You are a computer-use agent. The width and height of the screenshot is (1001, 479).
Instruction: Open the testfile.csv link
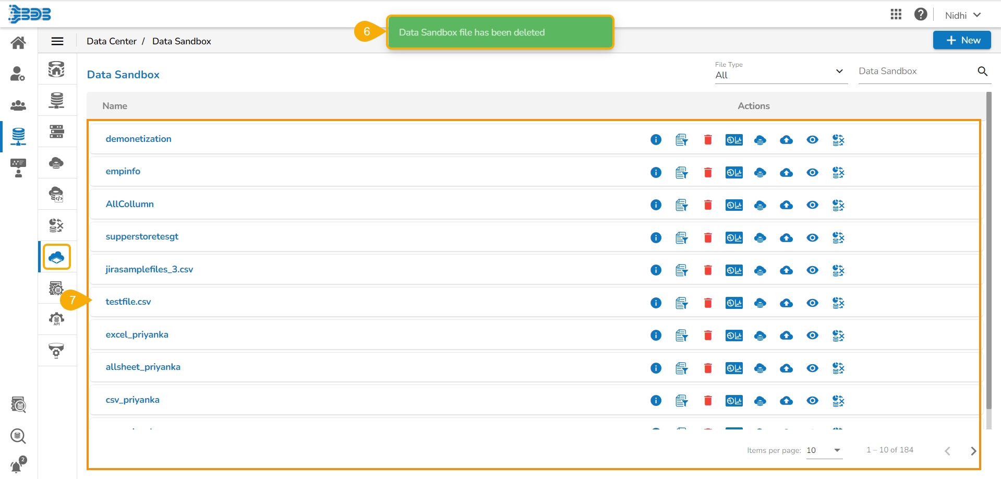[x=128, y=302]
